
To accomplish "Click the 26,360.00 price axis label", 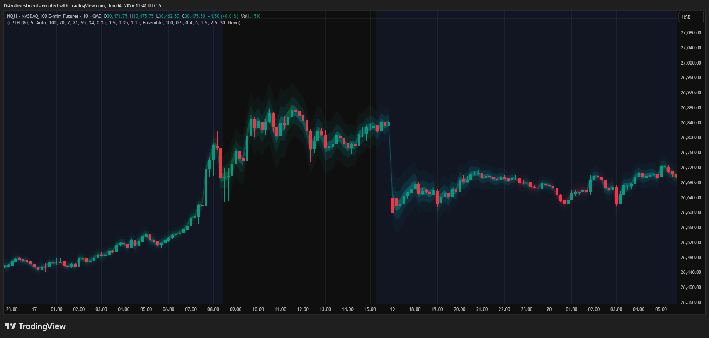I will coord(691,302).
